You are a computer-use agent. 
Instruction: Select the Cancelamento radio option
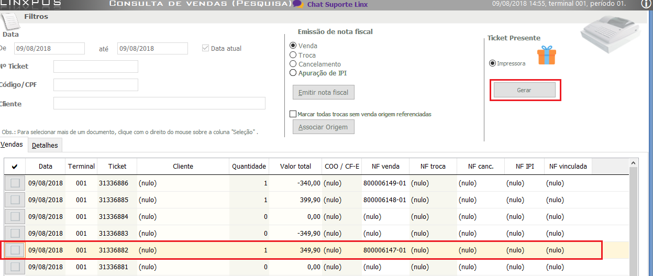click(x=293, y=64)
